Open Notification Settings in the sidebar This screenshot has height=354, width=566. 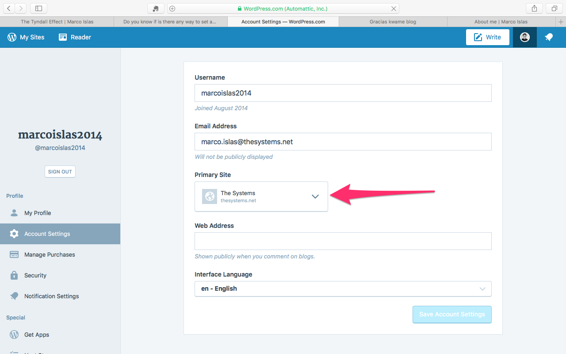pyautogui.click(x=60, y=296)
